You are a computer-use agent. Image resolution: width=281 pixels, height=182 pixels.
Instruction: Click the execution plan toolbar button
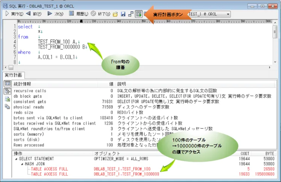click(139, 14)
